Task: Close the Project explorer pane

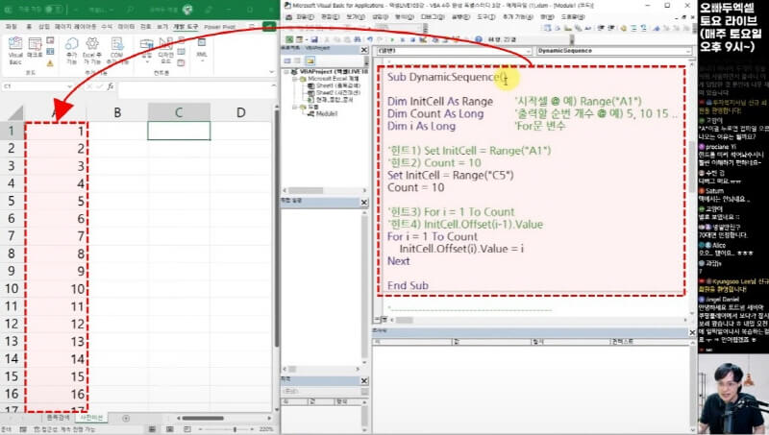Action: click(x=364, y=50)
